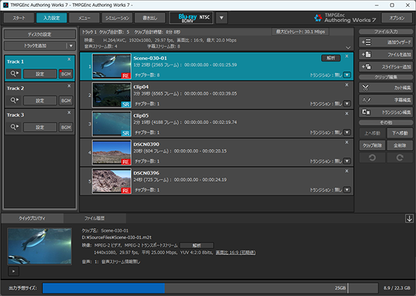Remove Track 3 using its X

pos(69,113)
